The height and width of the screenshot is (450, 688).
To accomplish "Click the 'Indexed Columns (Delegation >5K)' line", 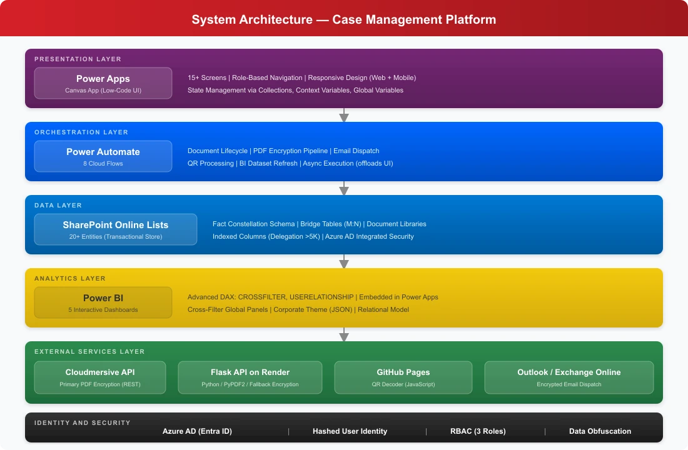I will tap(313, 236).
